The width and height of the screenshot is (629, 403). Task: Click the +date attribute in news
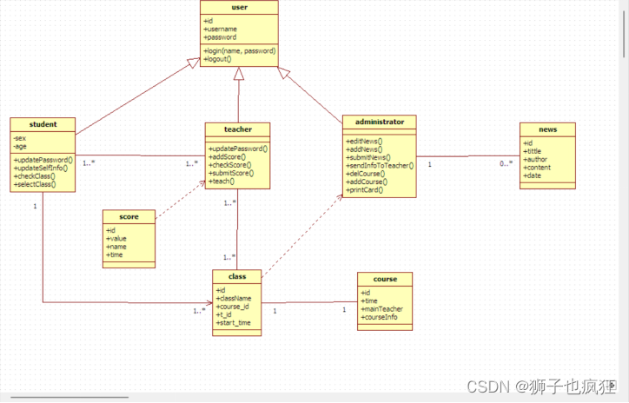(x=532, y=175)
